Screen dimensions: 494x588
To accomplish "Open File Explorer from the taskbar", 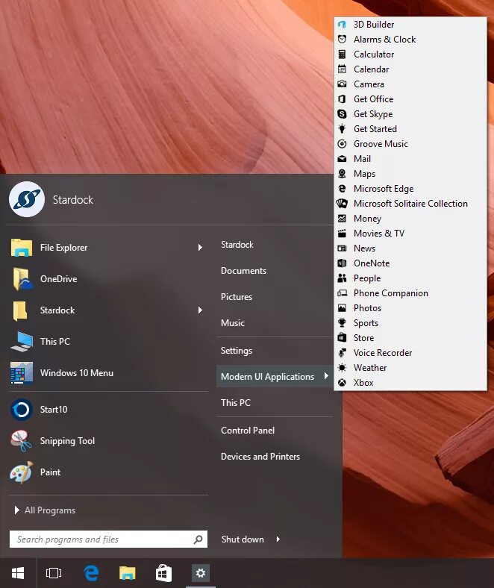I will pos(127,572).
